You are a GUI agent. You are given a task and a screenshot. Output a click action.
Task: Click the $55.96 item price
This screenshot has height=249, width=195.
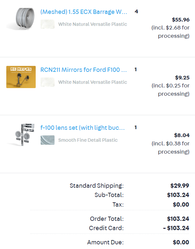point(181,20)
